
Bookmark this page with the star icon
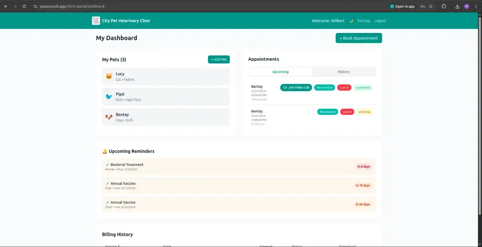[x=431, y=6]
